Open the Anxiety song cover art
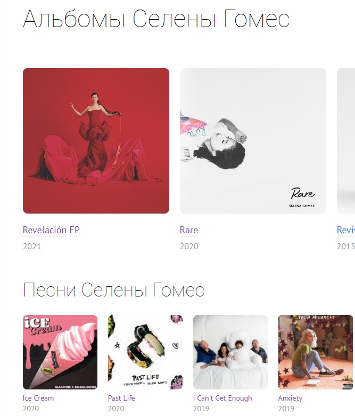355x416 pixels. tap(316, 352)
